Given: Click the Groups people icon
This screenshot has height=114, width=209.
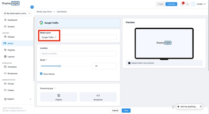Looking at the screenshot, I should coord(5,83).
